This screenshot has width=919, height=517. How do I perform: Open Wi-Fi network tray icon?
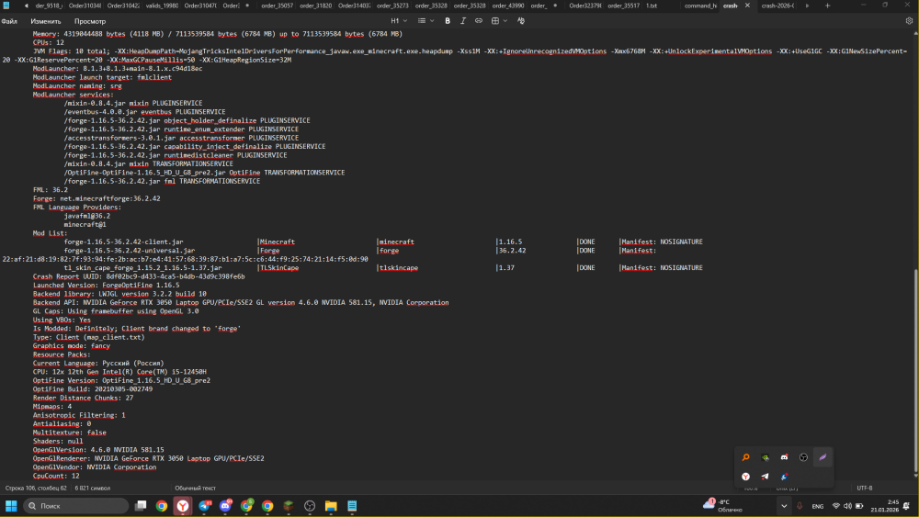(x=836, y=506)
